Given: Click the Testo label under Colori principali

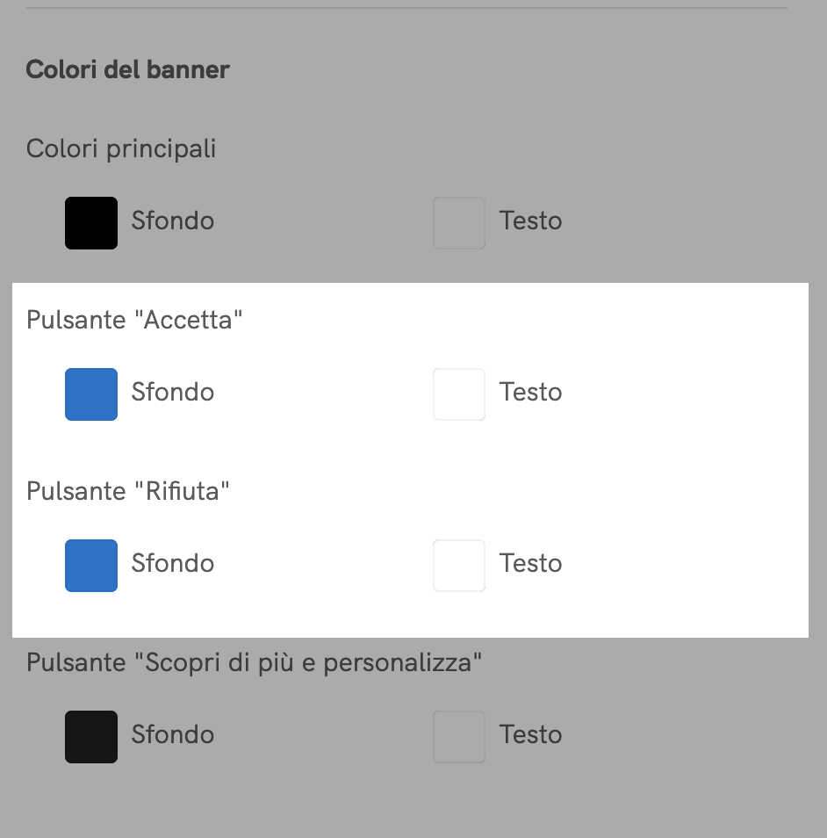Looking at the screenshot, I should pyautogui.click(x=530, y=222).
